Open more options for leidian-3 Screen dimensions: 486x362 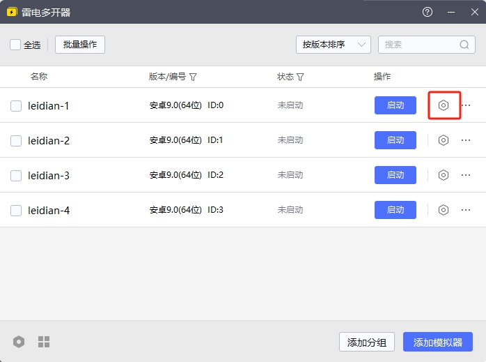point(466,175)
